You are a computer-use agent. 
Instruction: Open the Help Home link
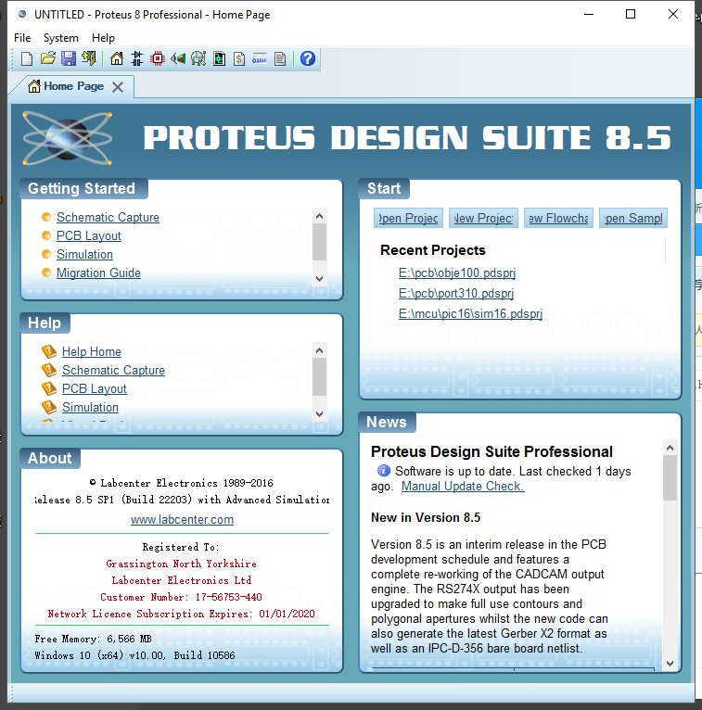point(92,352)
